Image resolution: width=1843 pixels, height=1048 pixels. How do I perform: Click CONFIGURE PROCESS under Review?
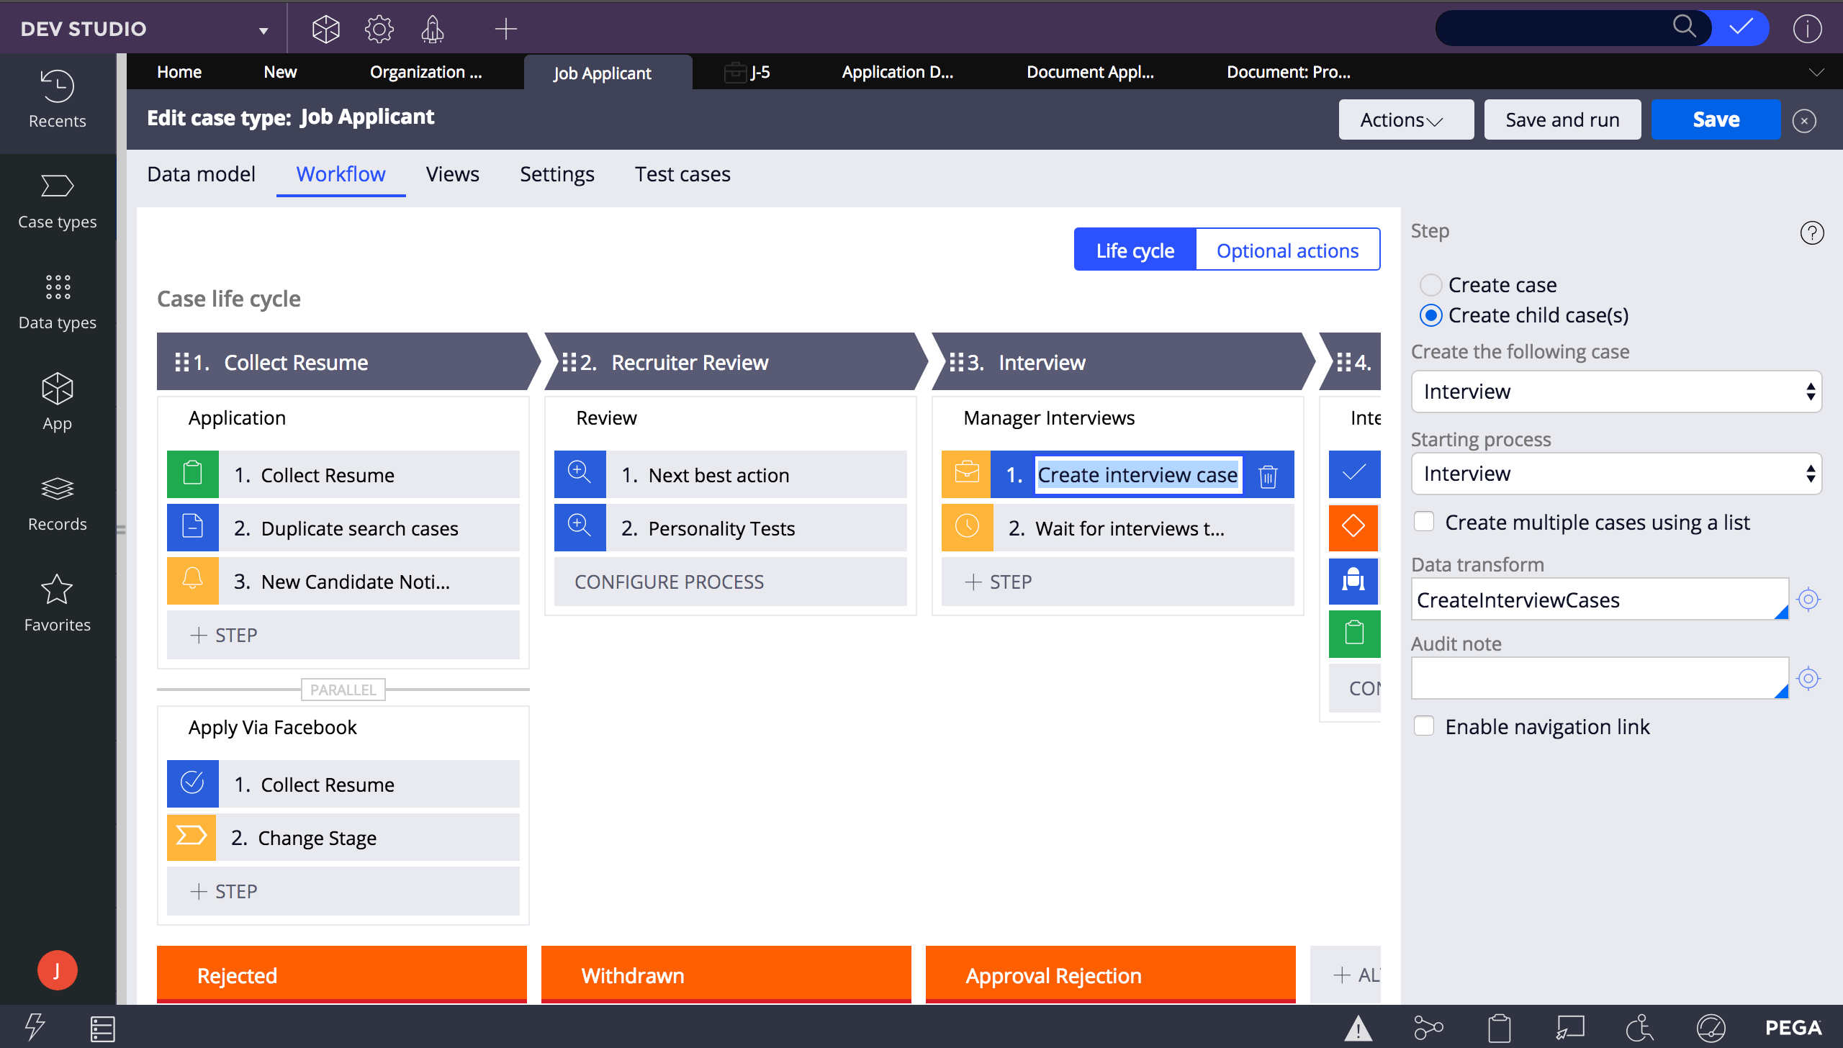click(x=669, y=582)
